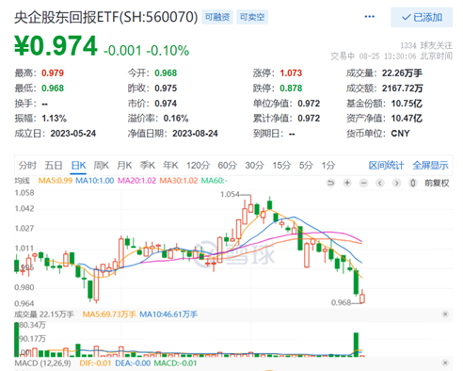
Task: Click the DIF:-0.01 indicator value
Action: coord(95,363)
